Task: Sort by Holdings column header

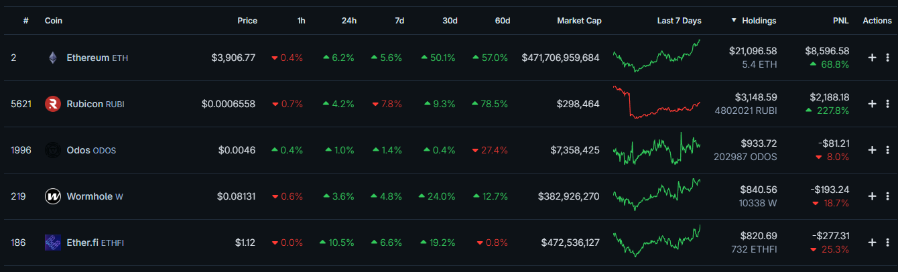Action: pos(759,21)
